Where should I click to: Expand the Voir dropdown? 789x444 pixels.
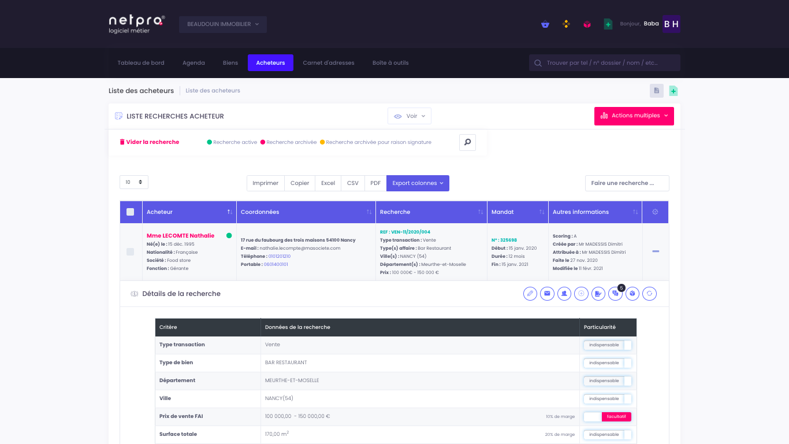[409, 116]
